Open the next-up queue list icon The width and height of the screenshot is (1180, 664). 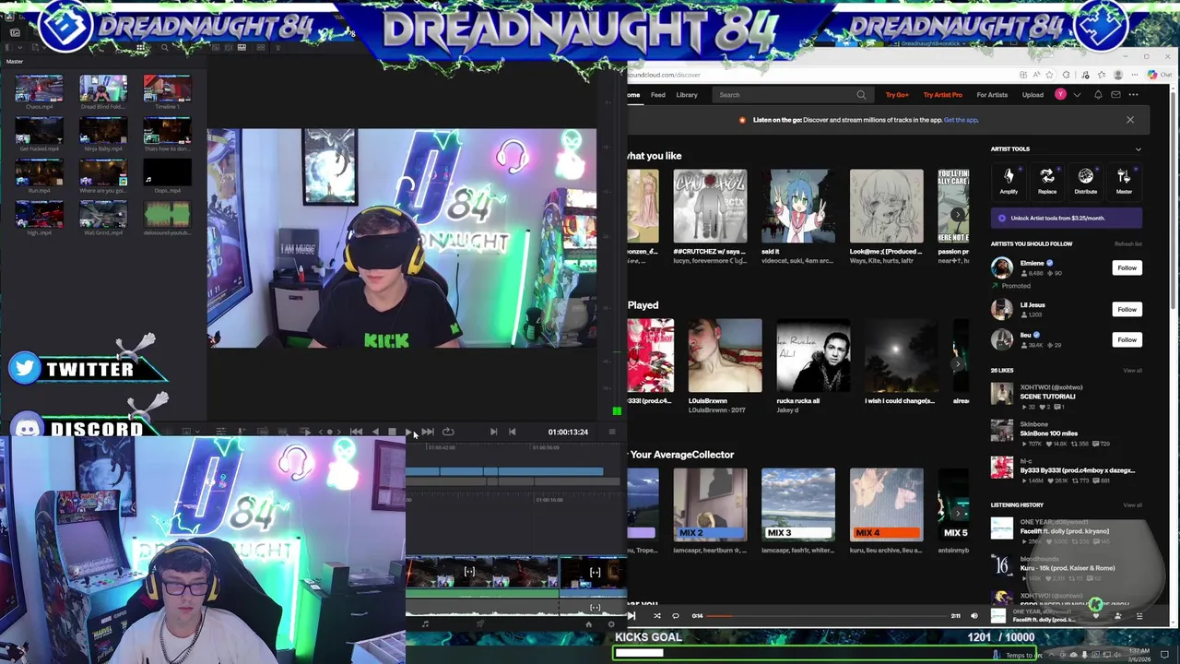(x=1139, y=617)
